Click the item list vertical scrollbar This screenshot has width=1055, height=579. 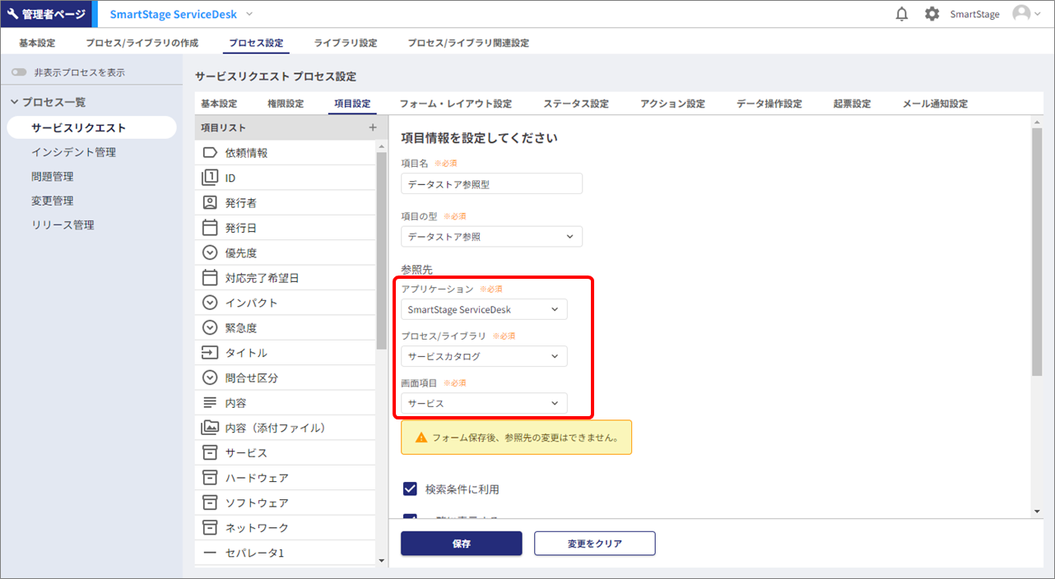click(x=381, y=247)
